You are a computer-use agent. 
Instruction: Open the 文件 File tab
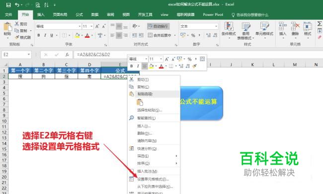[x=8, y=14]
